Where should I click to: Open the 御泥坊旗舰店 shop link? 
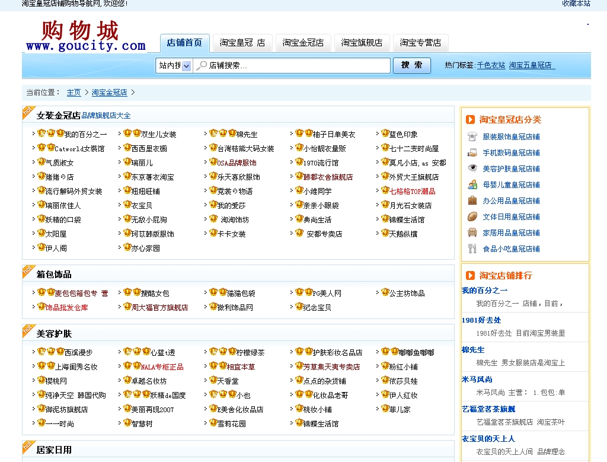coord(67,409)
